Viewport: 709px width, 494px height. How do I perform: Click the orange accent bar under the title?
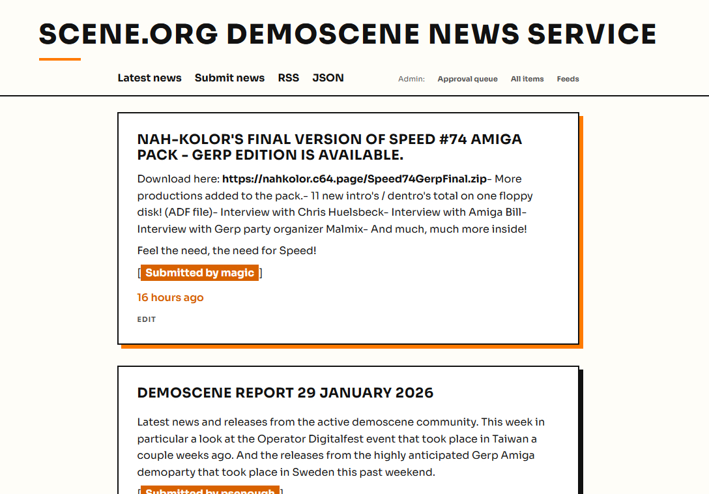tap(59, 59)
